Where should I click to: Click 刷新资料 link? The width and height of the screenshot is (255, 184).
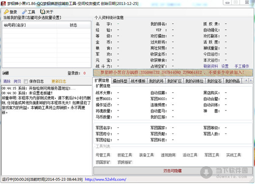[x=211, y=66]
